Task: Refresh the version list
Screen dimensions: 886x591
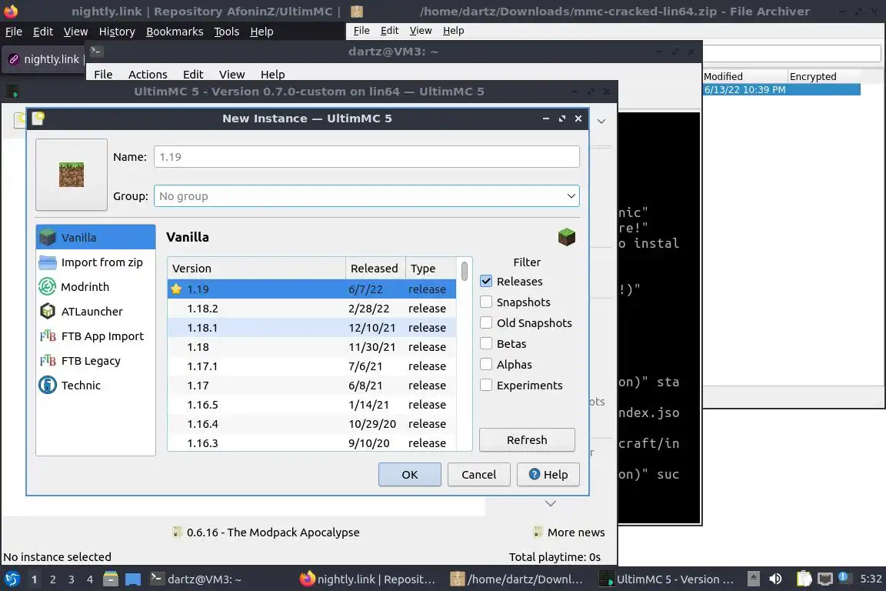Action: 527,440
